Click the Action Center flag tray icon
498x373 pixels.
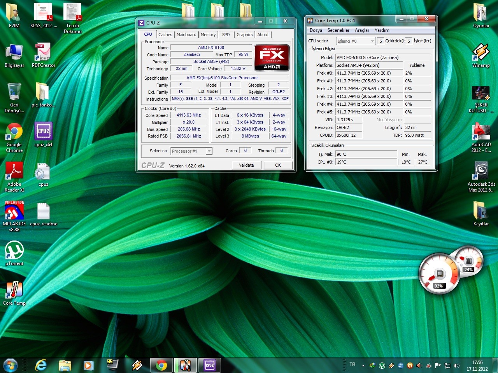[x=438, y=366]
